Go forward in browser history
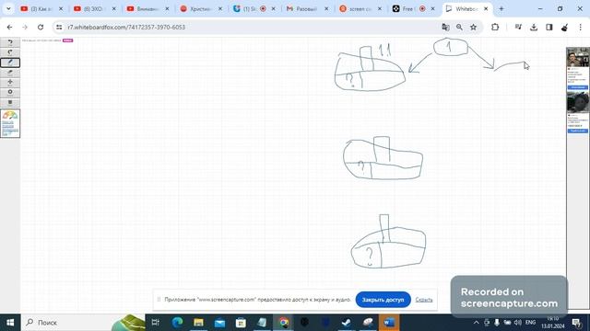The width and height of the screenshot is (590, 331). (x=25, y=27)
